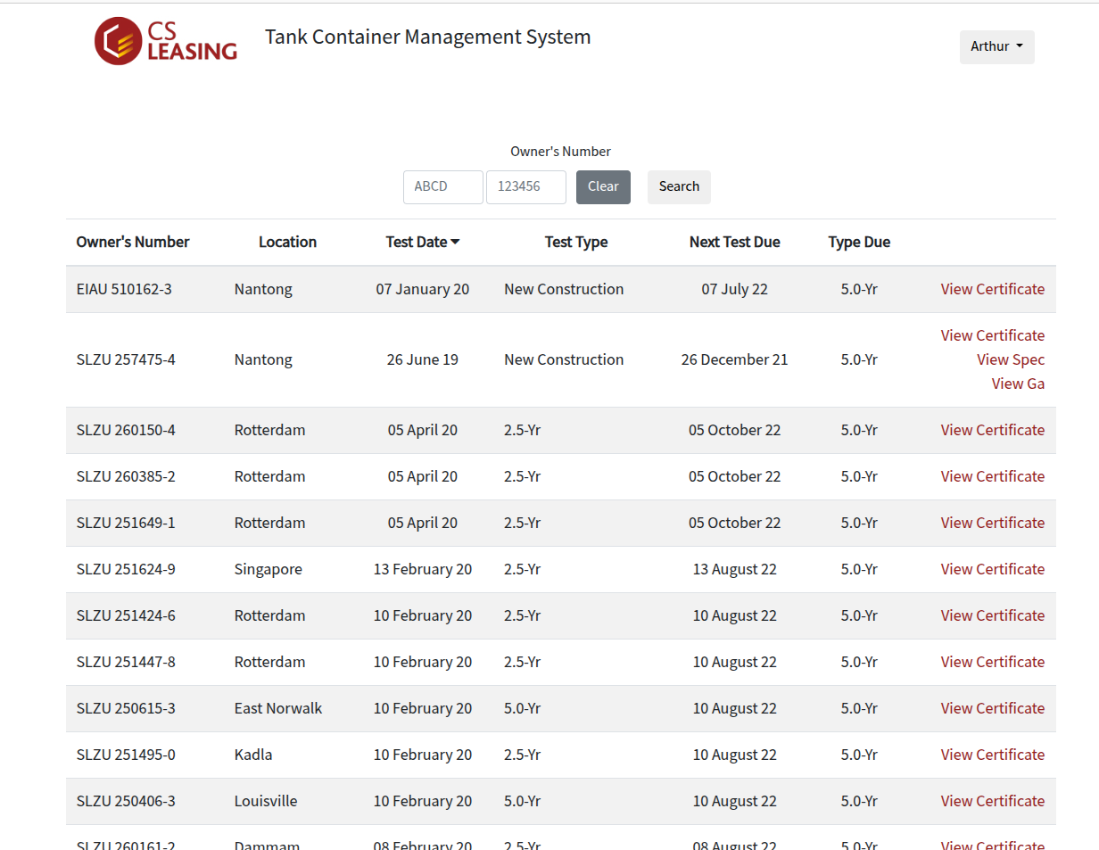Viewport: 1099px width, 850px height.
Task: Click the 26 December 21 due date
Action: coord(734,359)
